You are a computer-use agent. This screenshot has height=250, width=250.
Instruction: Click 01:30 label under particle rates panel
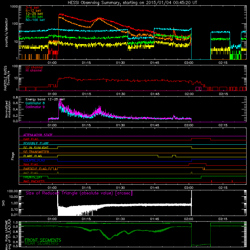121,94
